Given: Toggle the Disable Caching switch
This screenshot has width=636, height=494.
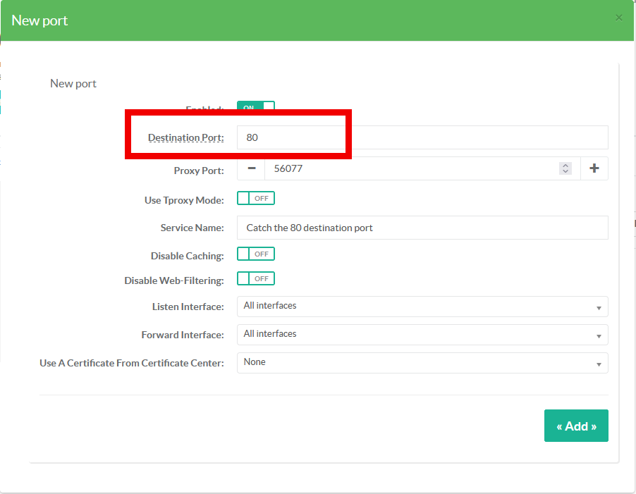Looking at the screenshot, I should (x=255, y=254).
